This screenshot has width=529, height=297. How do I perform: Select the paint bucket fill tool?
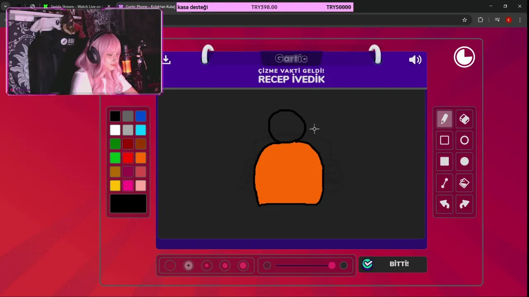(465, 183)
